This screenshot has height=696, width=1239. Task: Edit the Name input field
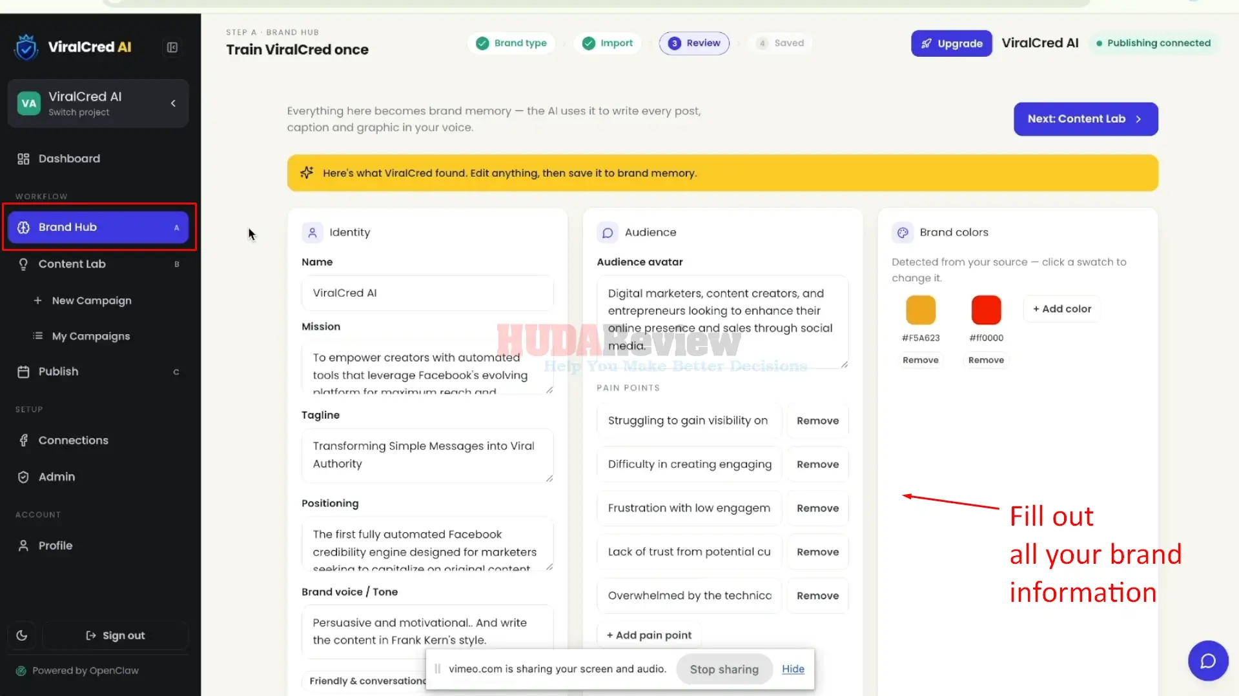427,293
